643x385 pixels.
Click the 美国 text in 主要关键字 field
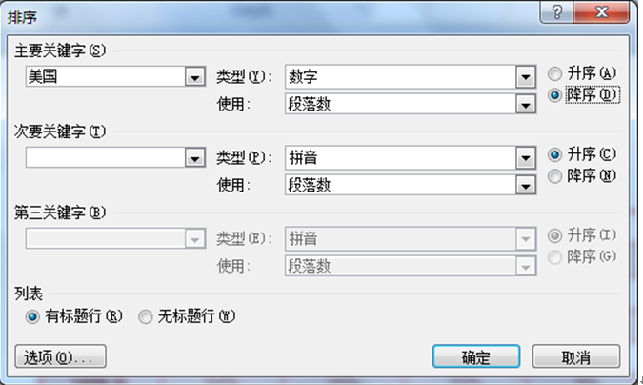44,77
